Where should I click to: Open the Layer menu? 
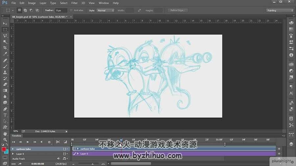[x=43, y=3]
